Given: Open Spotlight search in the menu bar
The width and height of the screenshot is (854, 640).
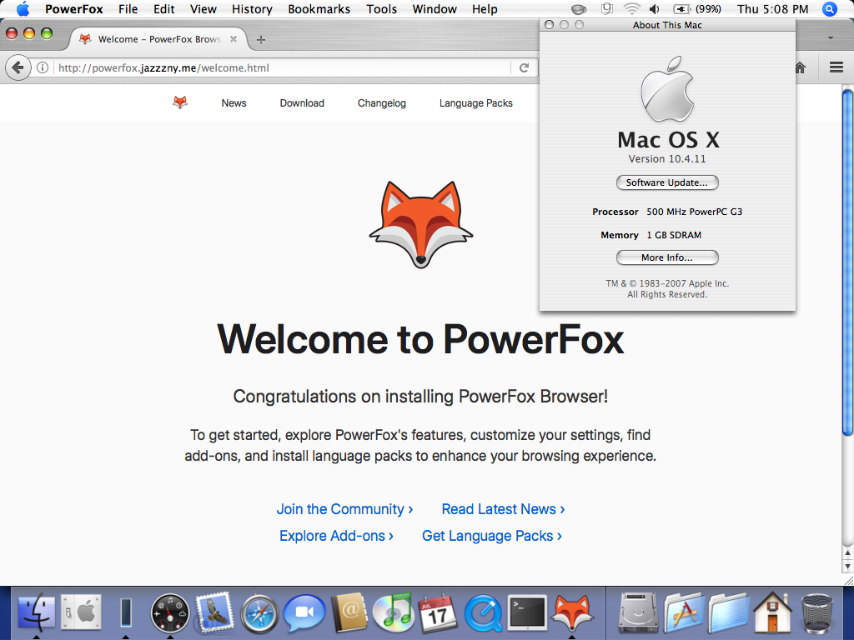Looking at the screenshot, I should 830,9.
